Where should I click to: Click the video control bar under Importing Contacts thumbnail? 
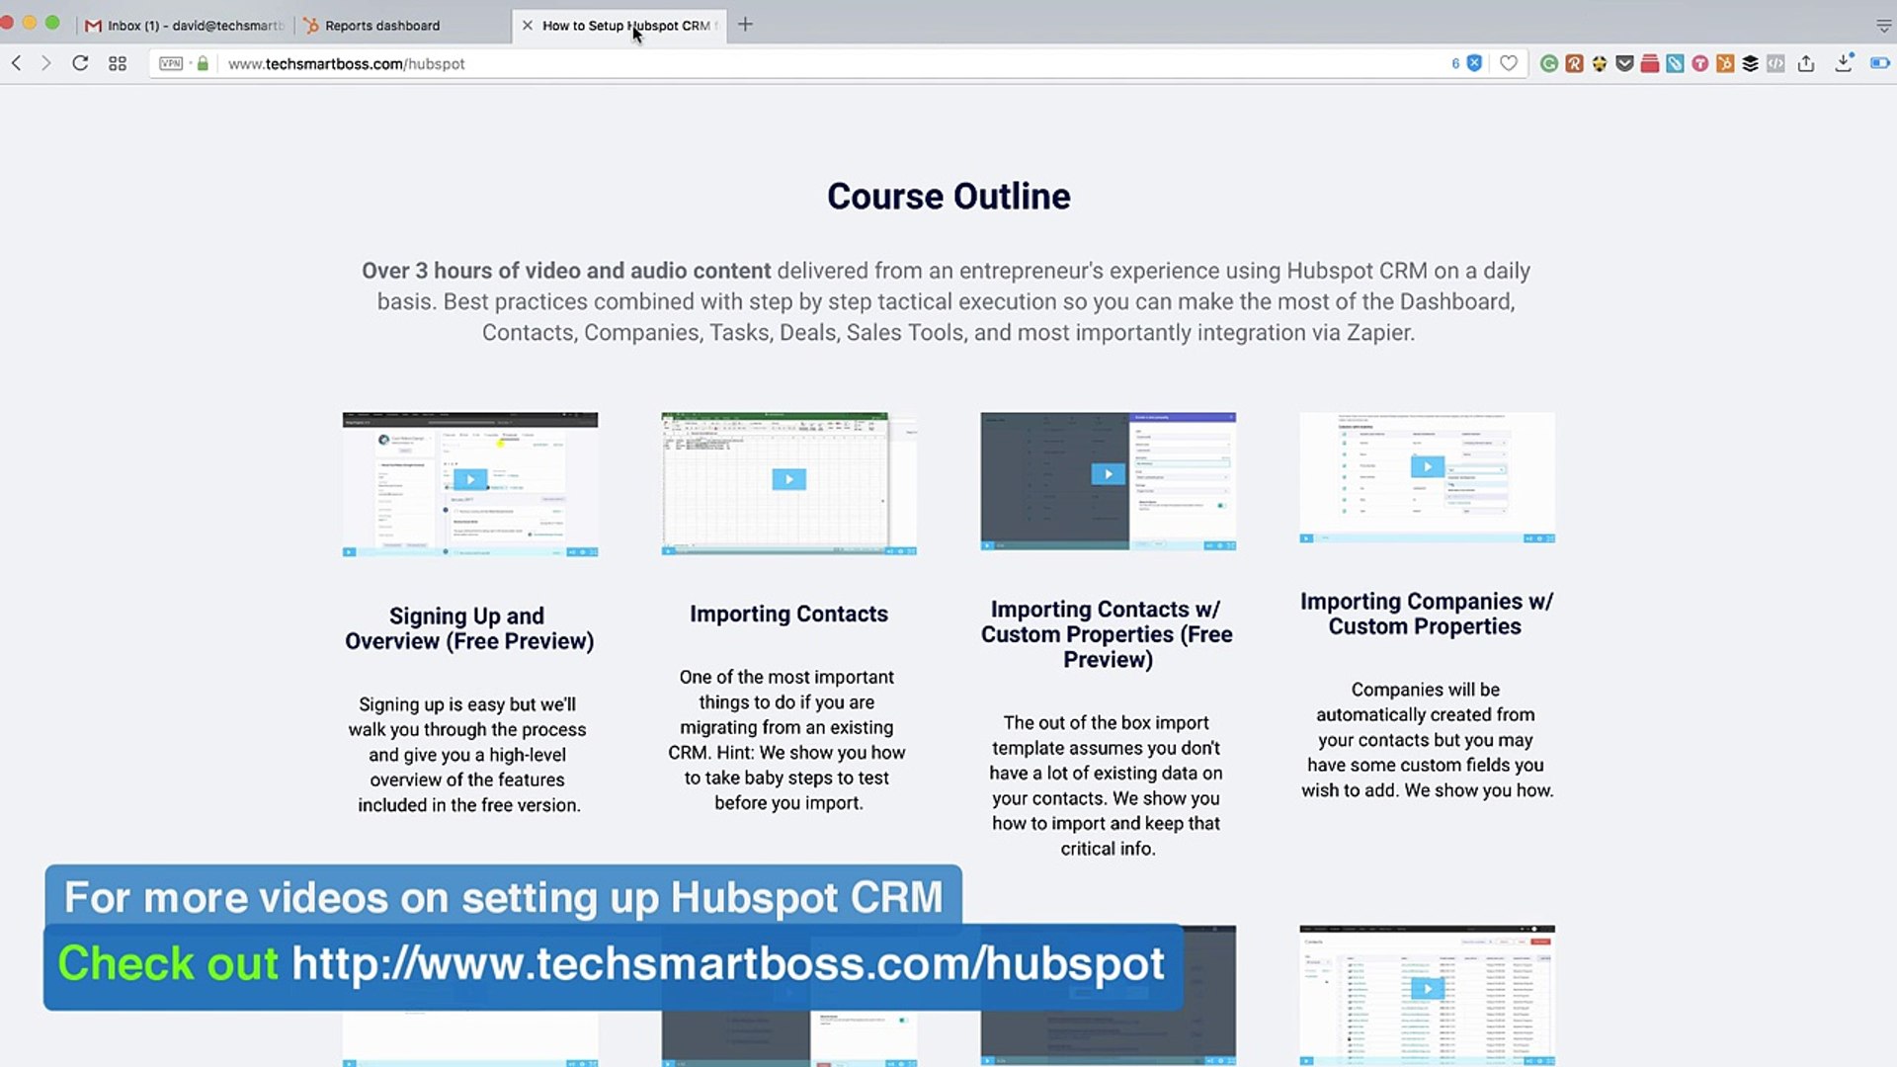pyautogui.click(x=788, y=550)
